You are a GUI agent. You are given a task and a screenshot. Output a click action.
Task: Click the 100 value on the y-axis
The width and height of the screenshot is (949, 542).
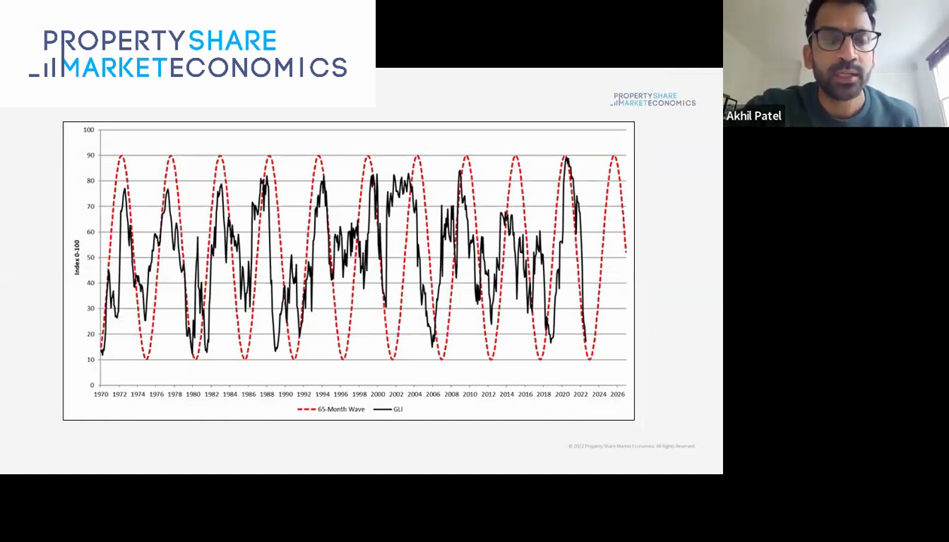89,130
